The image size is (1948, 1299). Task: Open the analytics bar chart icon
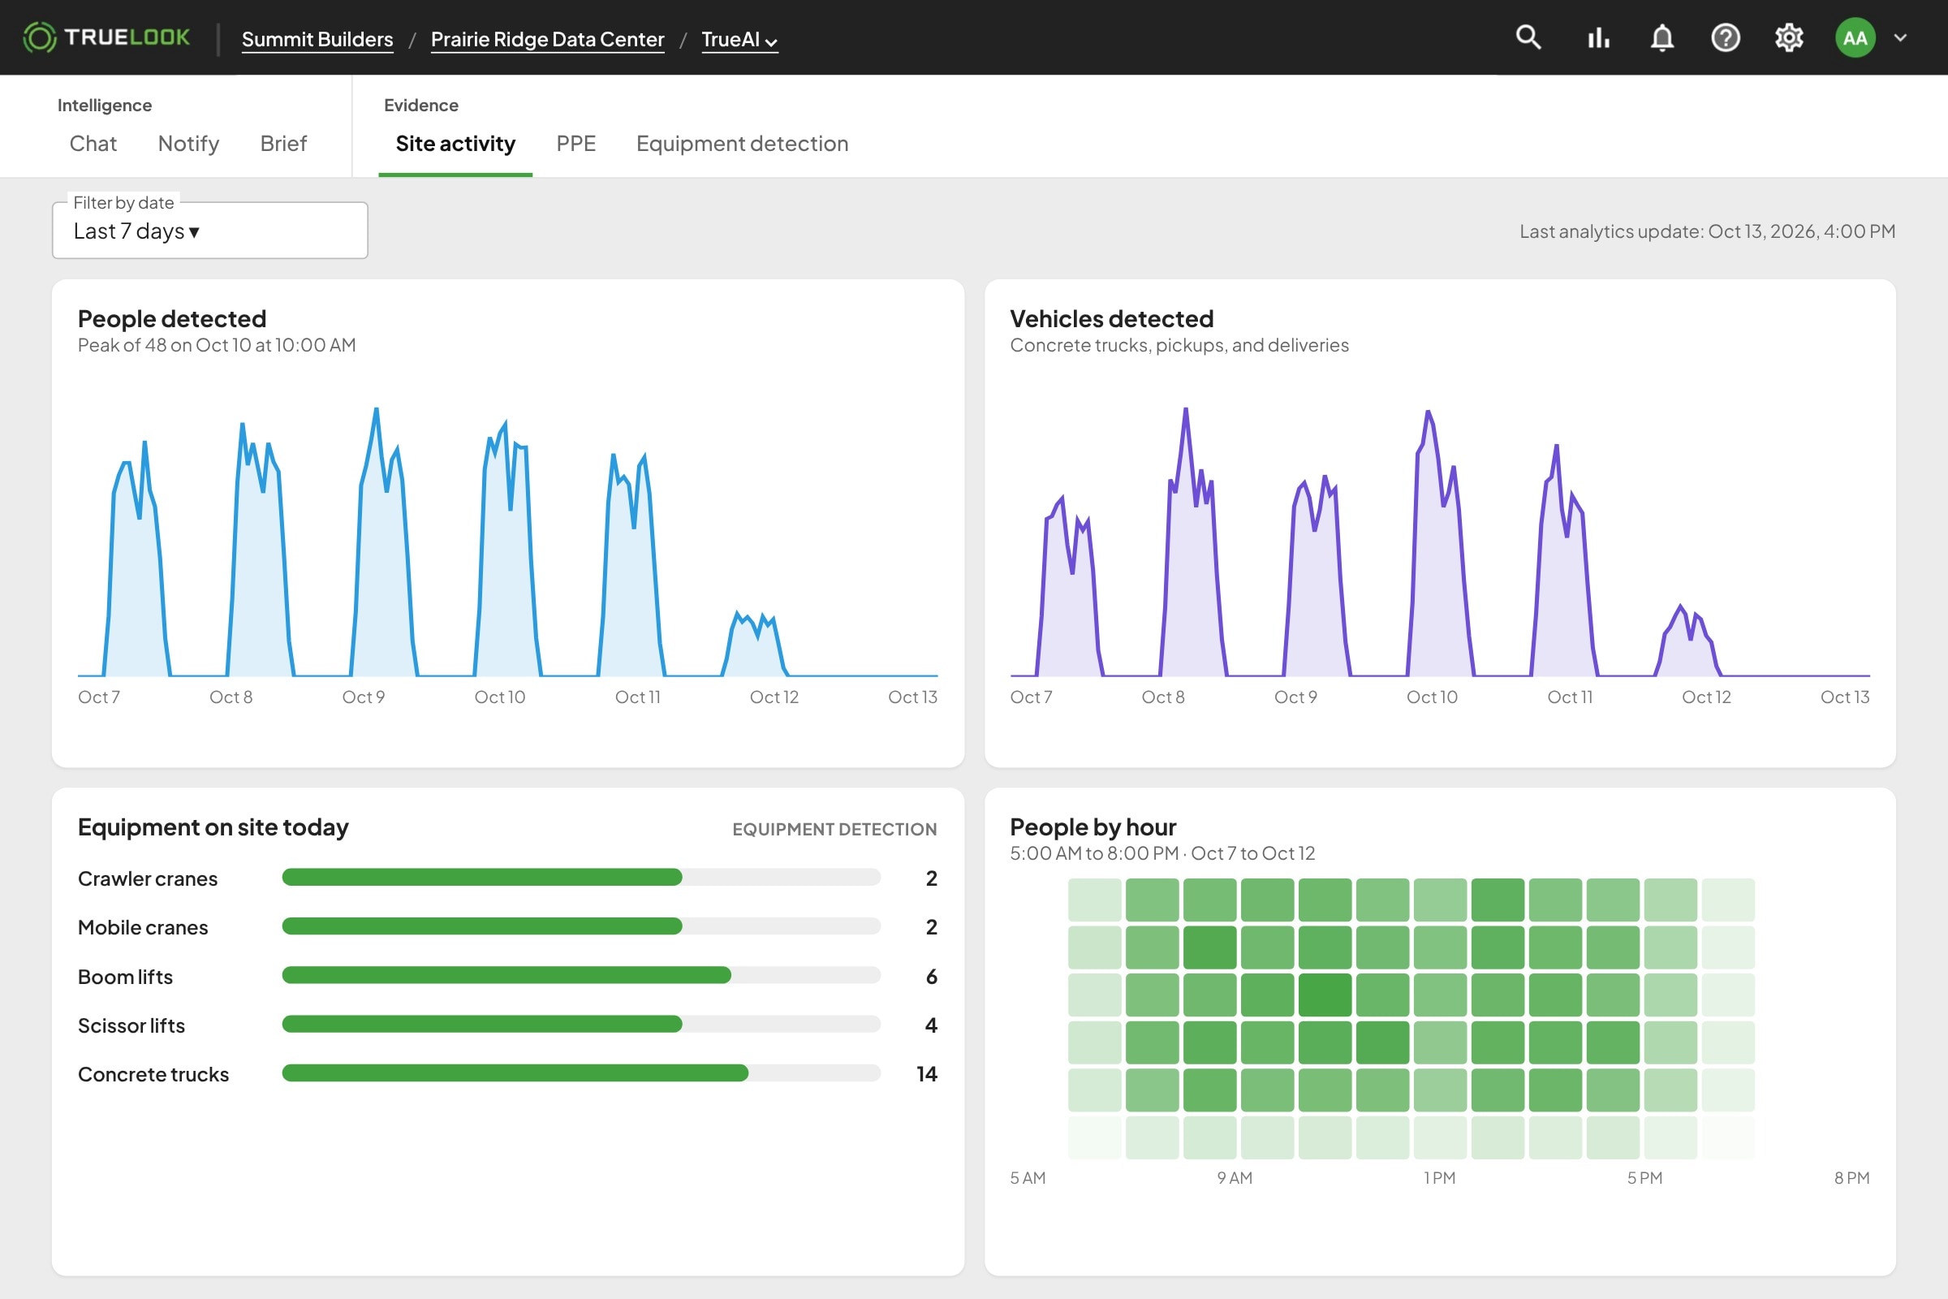(1598, 37)
